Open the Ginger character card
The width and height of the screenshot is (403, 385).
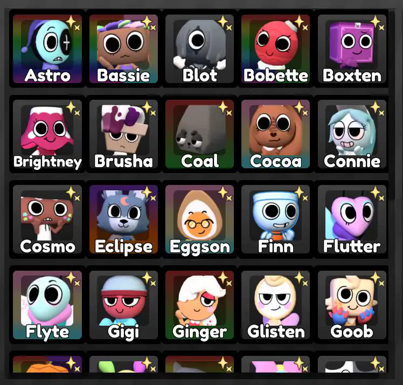point(200,305)
